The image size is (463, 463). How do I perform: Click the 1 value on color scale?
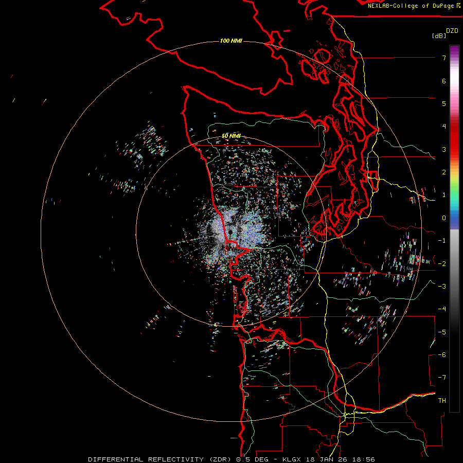tap(444, 195)
